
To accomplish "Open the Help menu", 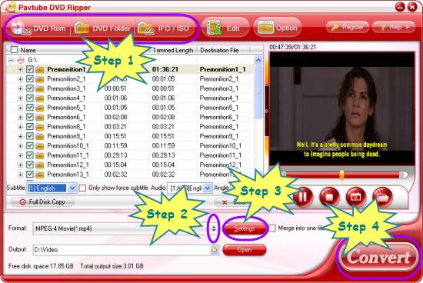I will point(394,27).
